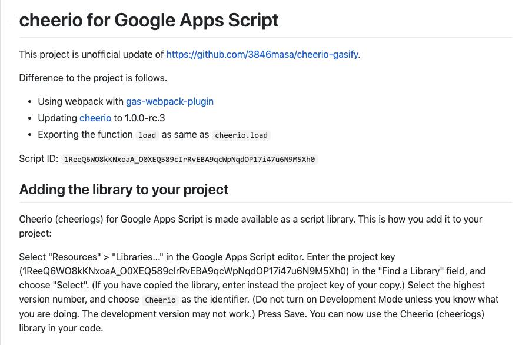The width and height of the screenshot is (522, 345).
Task: Click the "cheerio for Google Apps Script" heading
Action: (149, 20)
